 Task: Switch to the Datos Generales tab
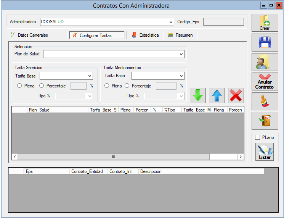33,35
